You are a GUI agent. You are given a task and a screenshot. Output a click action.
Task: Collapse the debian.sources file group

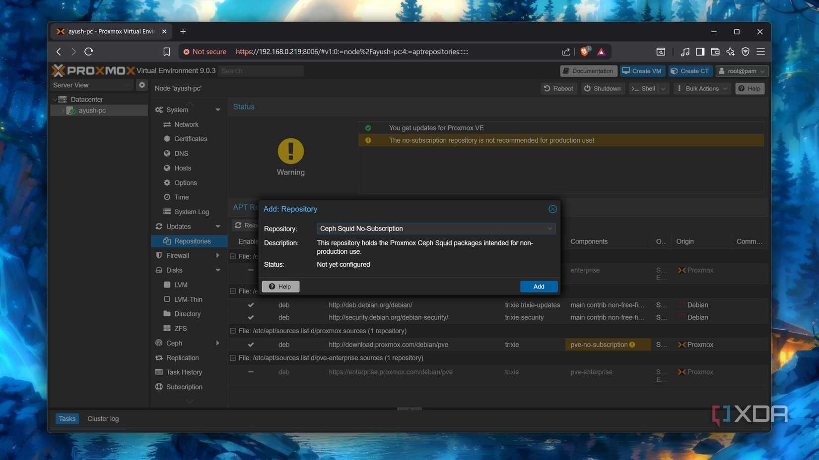coord(233,291)
